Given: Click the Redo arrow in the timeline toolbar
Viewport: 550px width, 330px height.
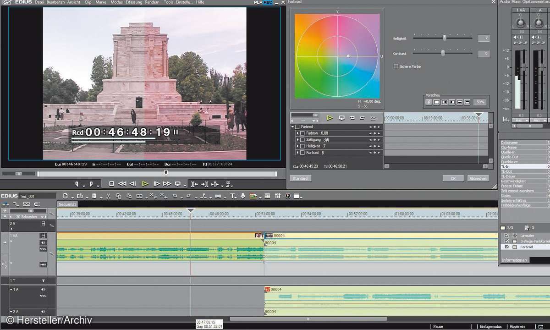Looking at the screenshot, I should pos(188,196).
